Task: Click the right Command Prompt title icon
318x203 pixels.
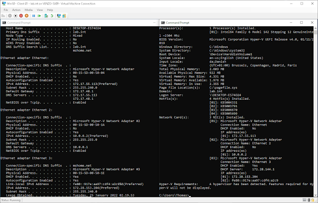Action: pos(162,23)
